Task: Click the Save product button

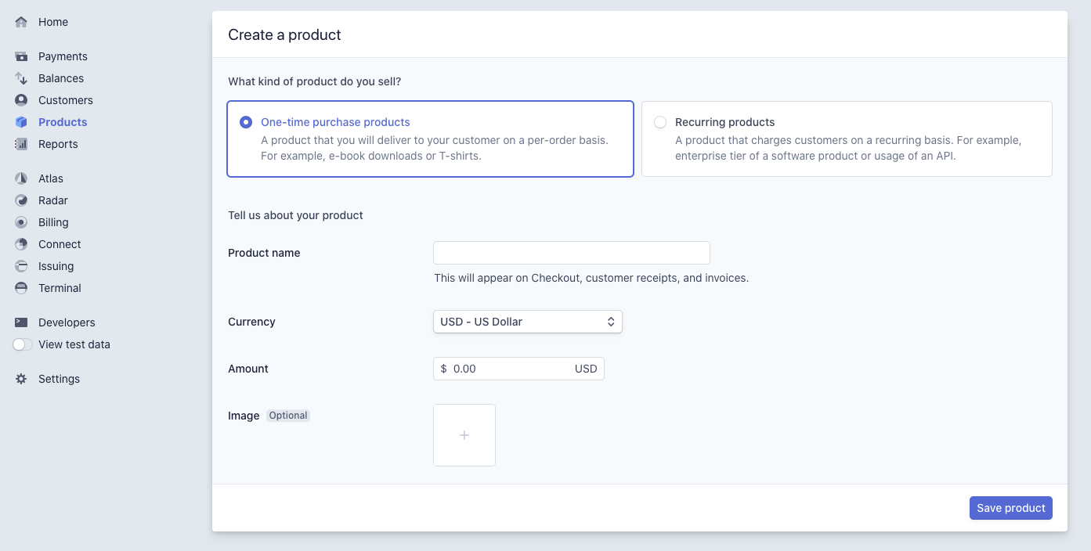Action: coord(1011,508)
